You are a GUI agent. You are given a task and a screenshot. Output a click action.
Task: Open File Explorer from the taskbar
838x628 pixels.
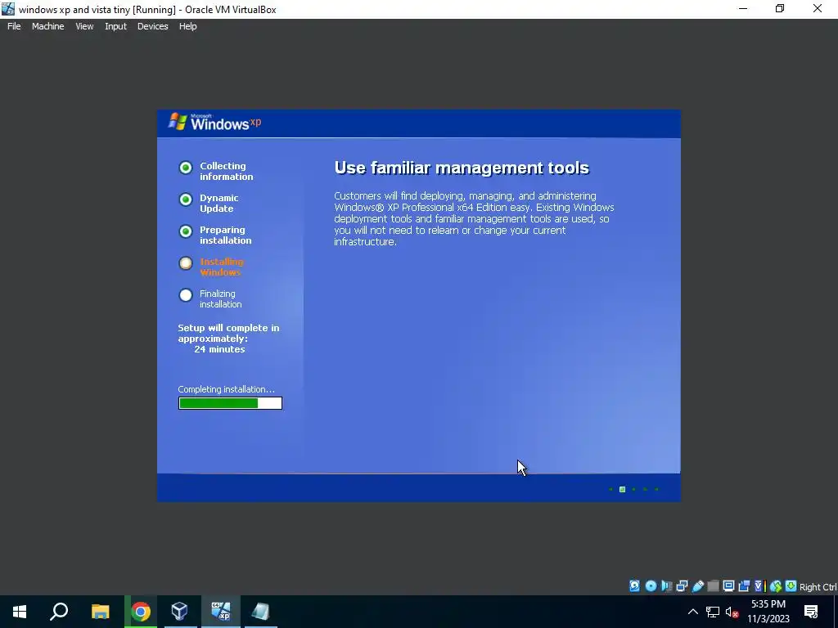100,612
